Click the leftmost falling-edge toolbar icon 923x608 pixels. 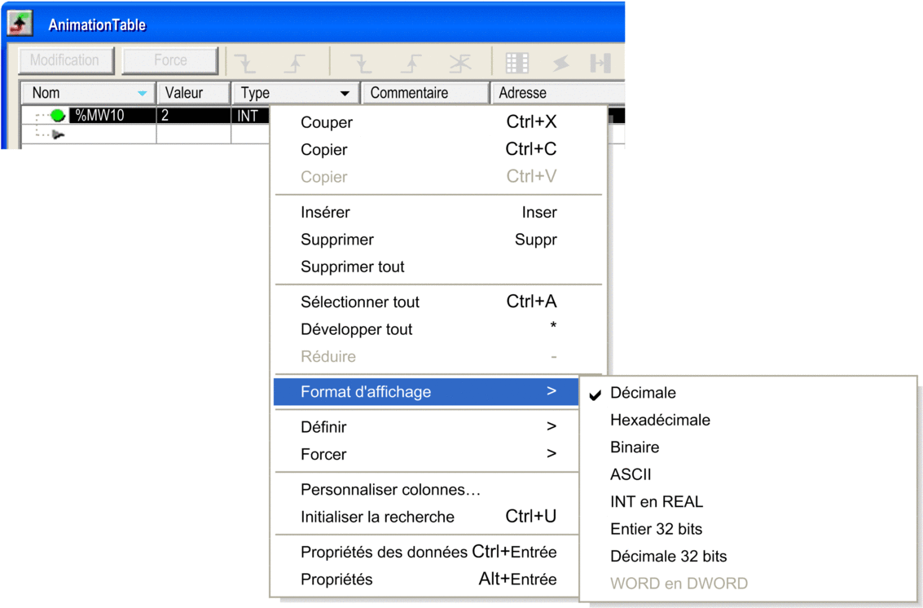[244, 62]
